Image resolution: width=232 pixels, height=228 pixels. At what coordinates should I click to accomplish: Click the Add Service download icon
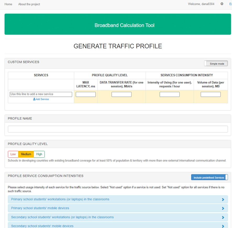click(x=34, y=99)
